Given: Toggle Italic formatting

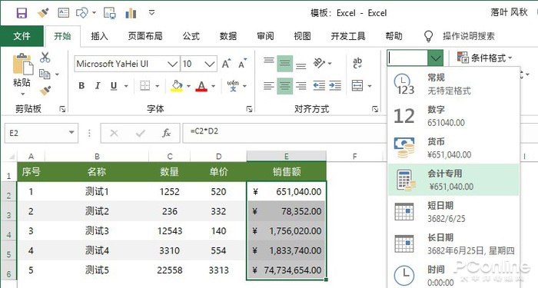Looking at the screenshot, I should (x=98, y=85).
